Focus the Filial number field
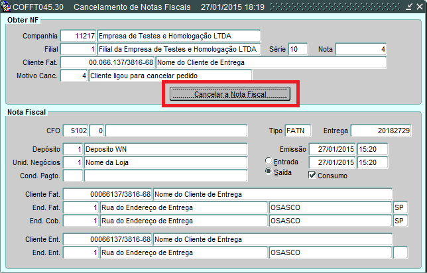The image size is (427, 273). [x=78, y=49]
